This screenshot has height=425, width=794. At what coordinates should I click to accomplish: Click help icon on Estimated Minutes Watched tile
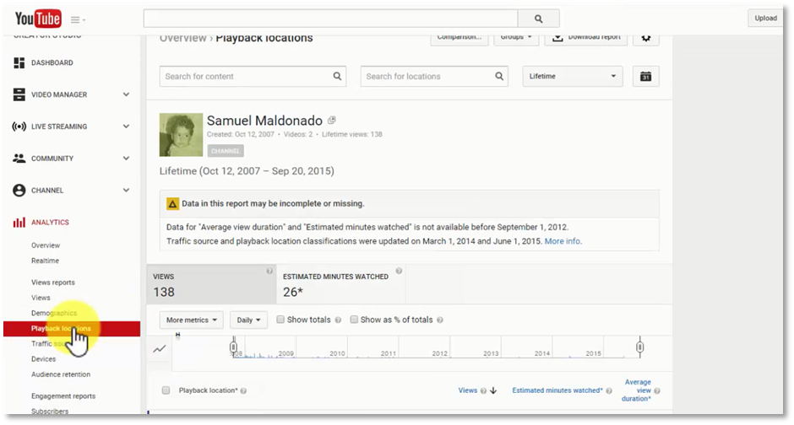(399, 272)
